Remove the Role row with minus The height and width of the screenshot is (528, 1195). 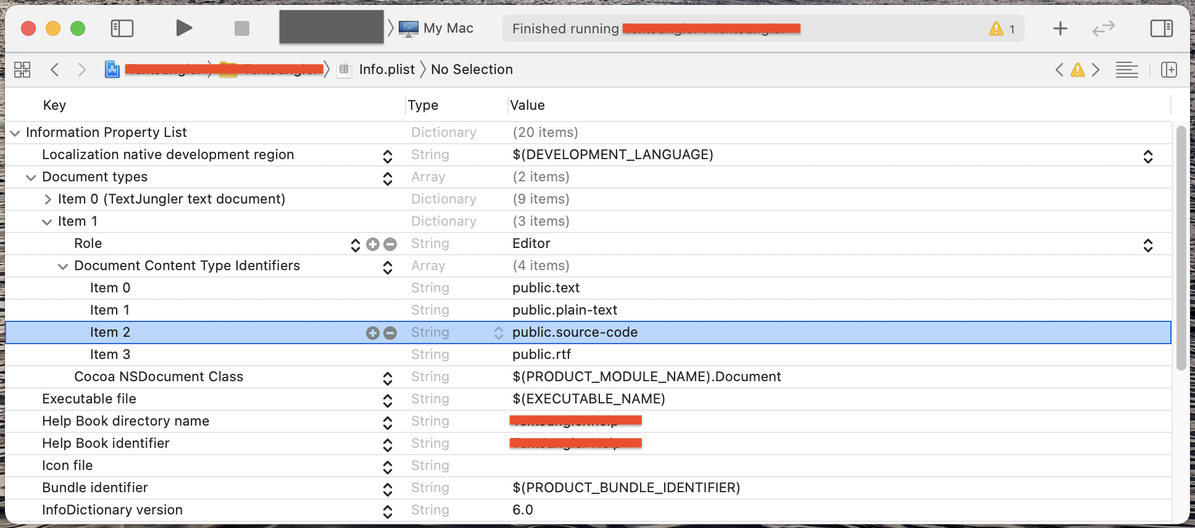click(x=390, y=244)
